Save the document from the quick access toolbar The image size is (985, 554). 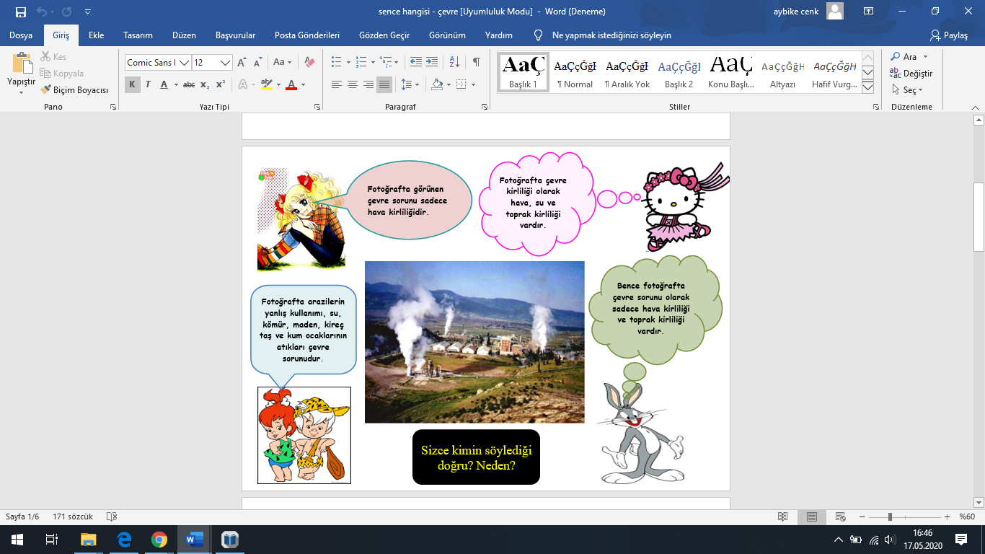(x=20, y=12)
